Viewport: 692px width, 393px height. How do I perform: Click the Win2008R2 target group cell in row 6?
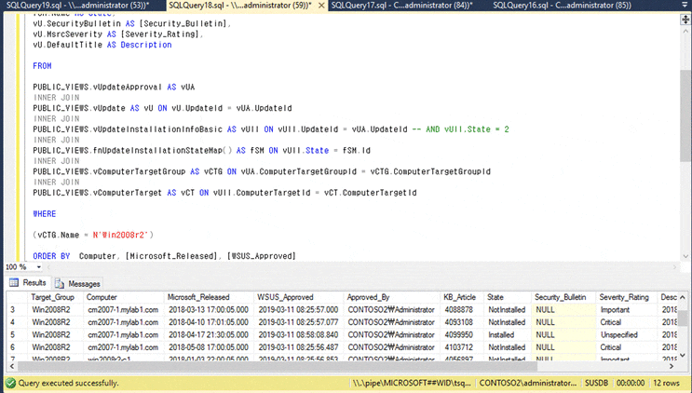pyautogui.click(x=57, y=347)
